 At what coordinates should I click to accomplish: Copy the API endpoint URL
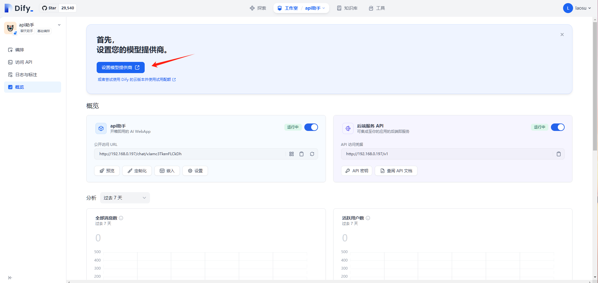pyautogui.click(x=559, y=154)
